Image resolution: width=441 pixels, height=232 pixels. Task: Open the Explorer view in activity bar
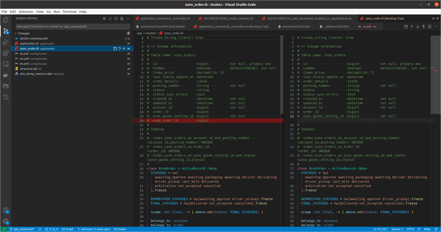pos(6,20)
